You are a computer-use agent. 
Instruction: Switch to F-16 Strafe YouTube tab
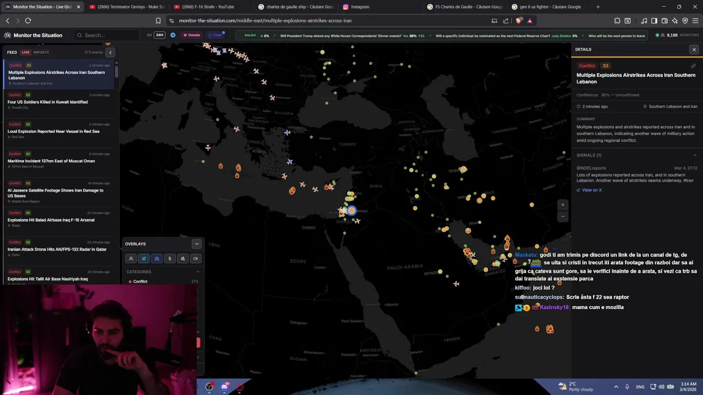210,7
